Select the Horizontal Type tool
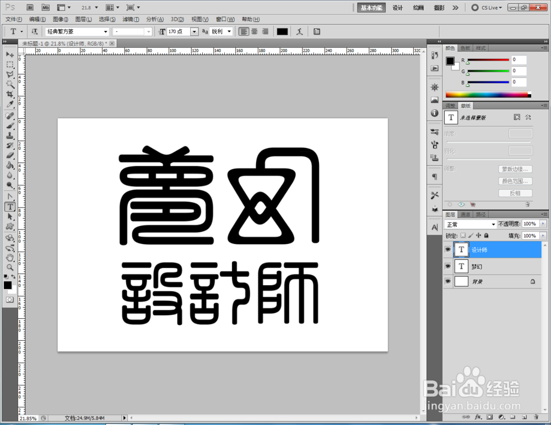 click(x=10, y=207)
